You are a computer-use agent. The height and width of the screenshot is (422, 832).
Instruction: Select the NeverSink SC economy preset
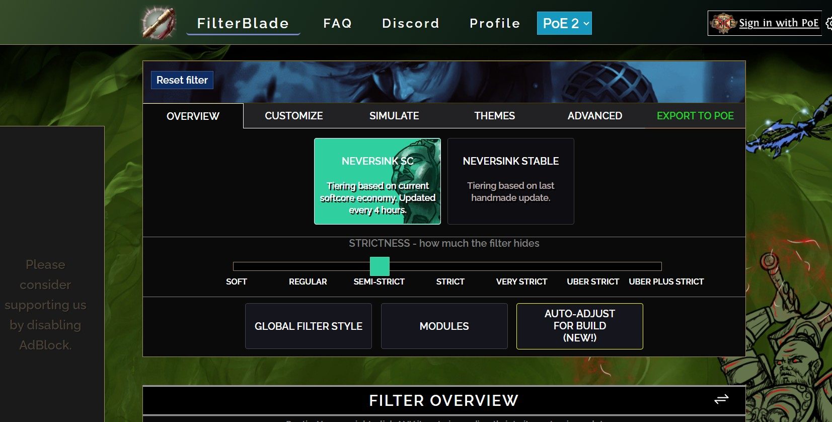[377, 181]
